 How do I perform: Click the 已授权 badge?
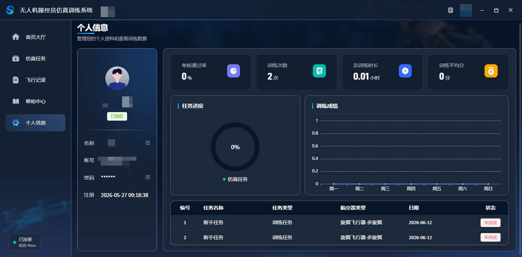(117, 116)
